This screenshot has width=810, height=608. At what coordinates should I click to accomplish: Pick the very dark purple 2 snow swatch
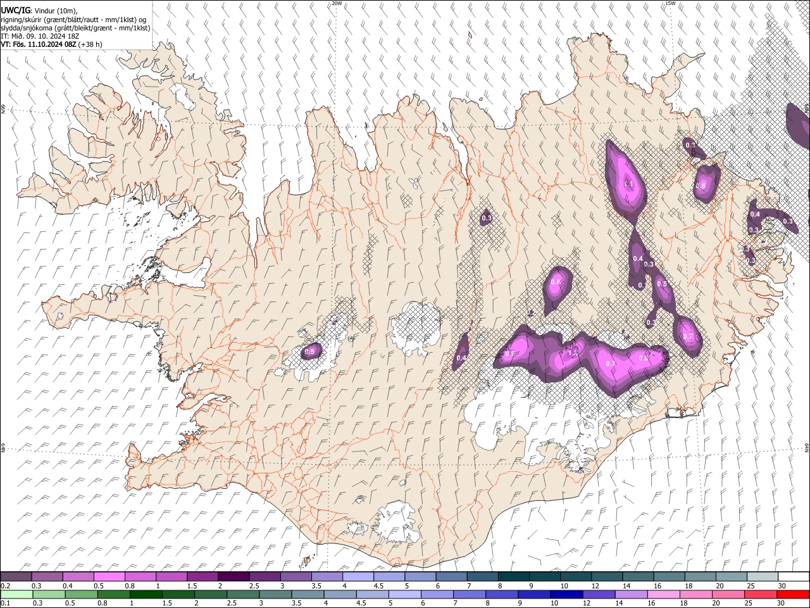234,577
